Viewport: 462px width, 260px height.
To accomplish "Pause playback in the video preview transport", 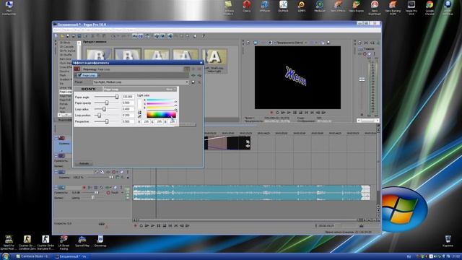I will [295, 113].
